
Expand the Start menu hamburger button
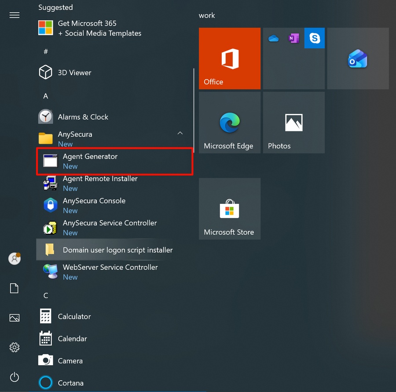(15, 15)
